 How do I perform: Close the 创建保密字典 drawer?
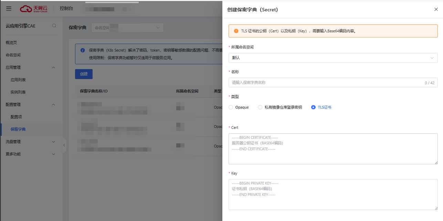[436, 10]
